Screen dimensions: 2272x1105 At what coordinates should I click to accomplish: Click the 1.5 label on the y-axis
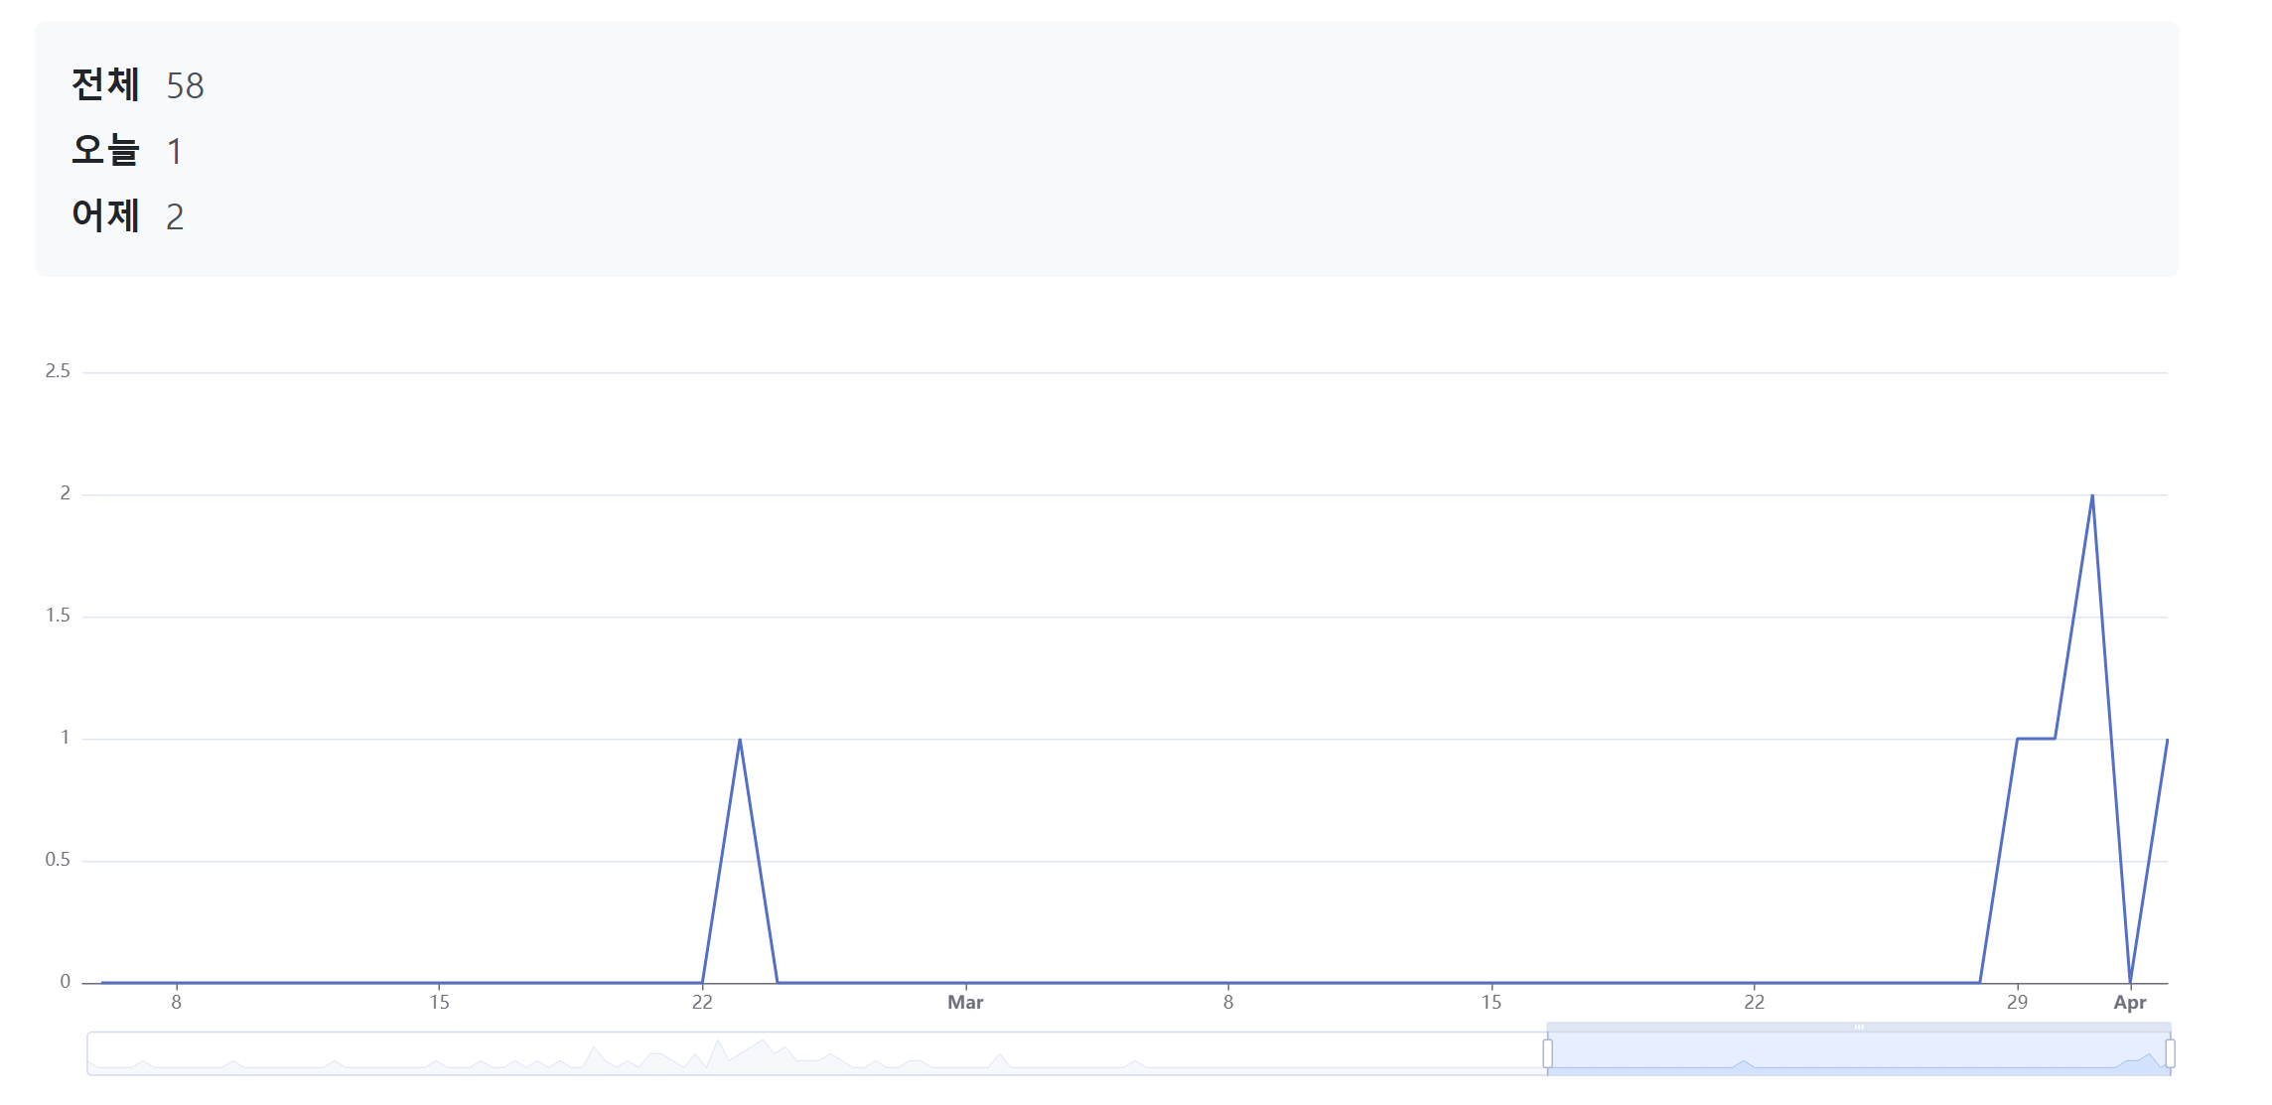58,616
